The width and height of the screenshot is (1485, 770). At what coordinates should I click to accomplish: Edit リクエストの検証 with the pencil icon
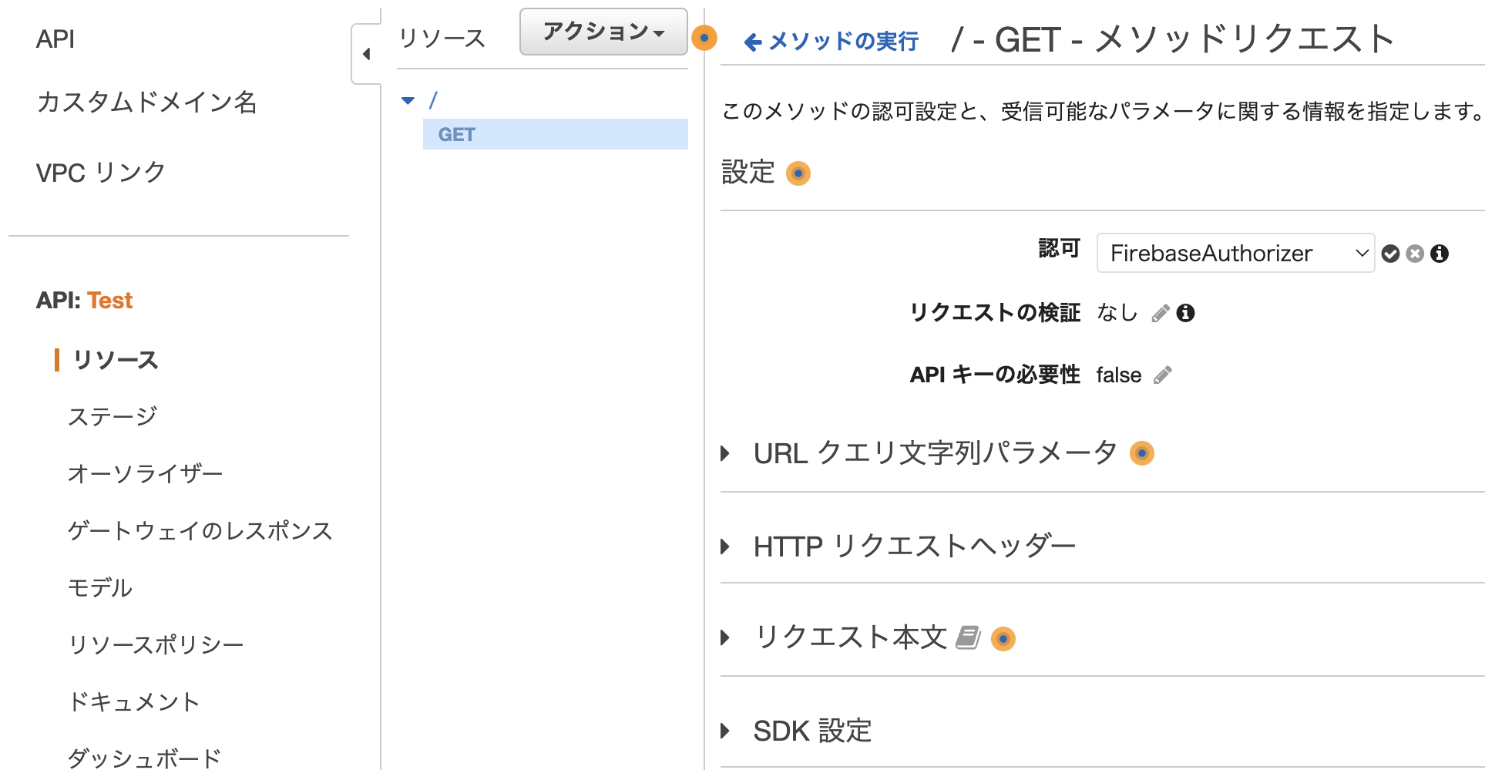[x=1159, y=313]
